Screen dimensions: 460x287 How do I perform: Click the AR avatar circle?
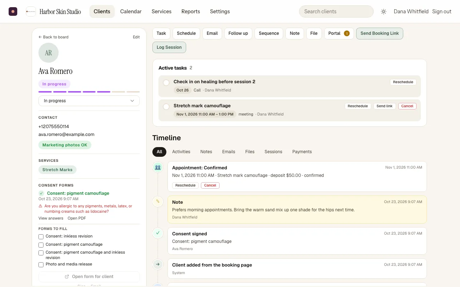click(x=49, y=53)
